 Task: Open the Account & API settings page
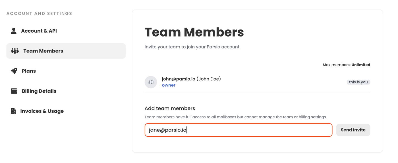click(x=39, y=31)
